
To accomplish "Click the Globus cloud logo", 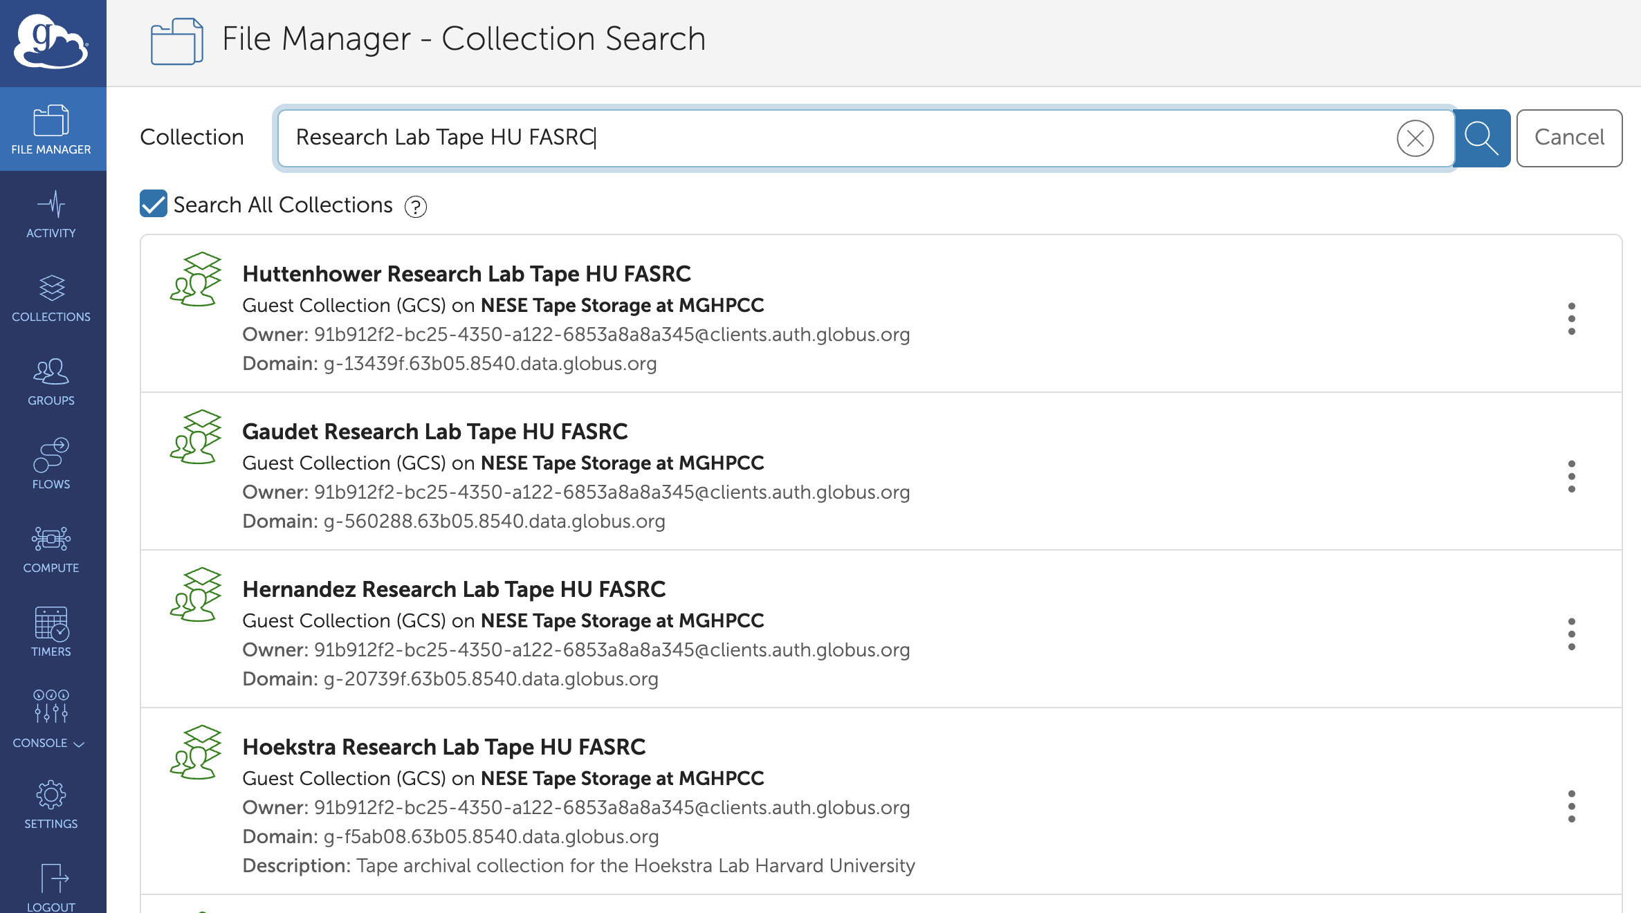I will pyautogui.click(x=51, y=43).
